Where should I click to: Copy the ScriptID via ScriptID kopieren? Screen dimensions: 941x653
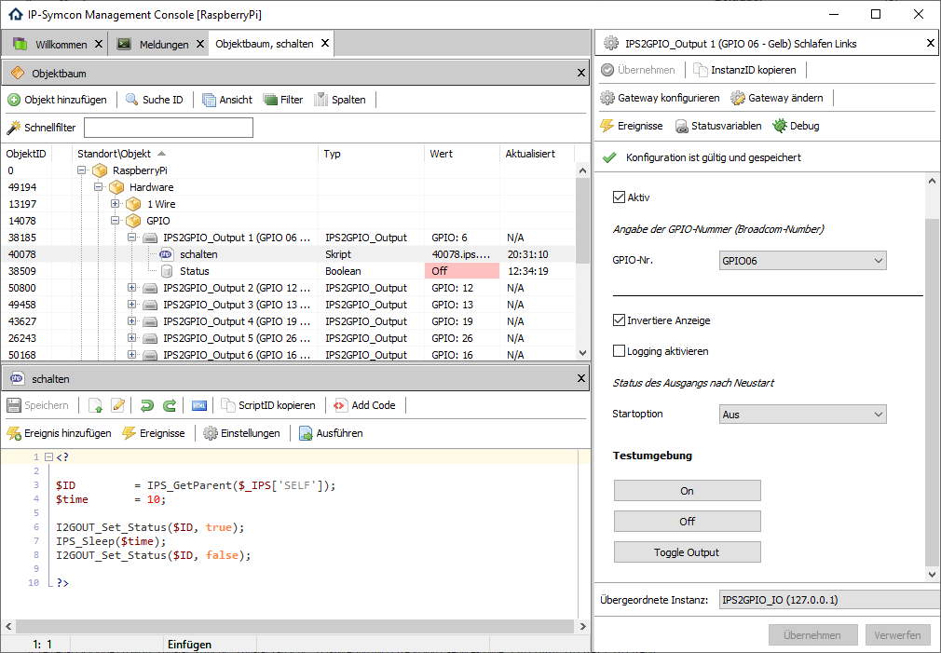coord(268,406)
